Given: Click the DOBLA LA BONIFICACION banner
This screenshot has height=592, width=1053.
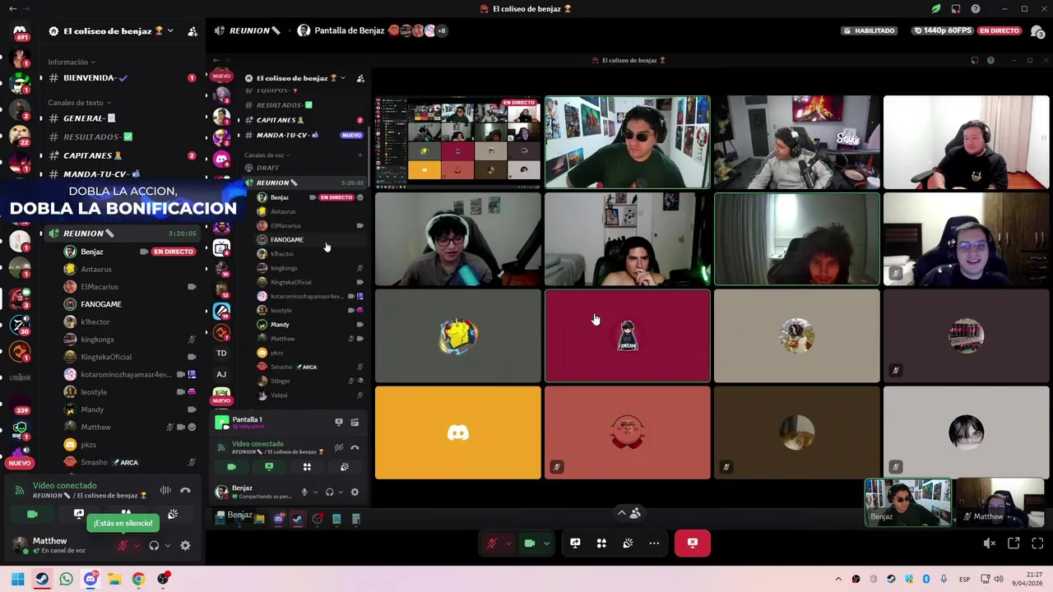Looking at the screenshot, I should [x=123, y=202].
